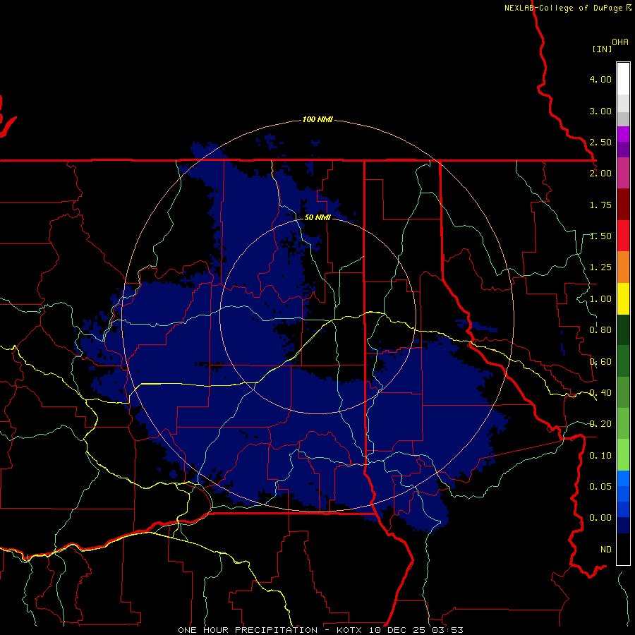The height and width of the screenshot is (635, 635).
Task: Select the darkest green swatch beside 0.80
Action: pyautogui.click(x=623, y=329)
